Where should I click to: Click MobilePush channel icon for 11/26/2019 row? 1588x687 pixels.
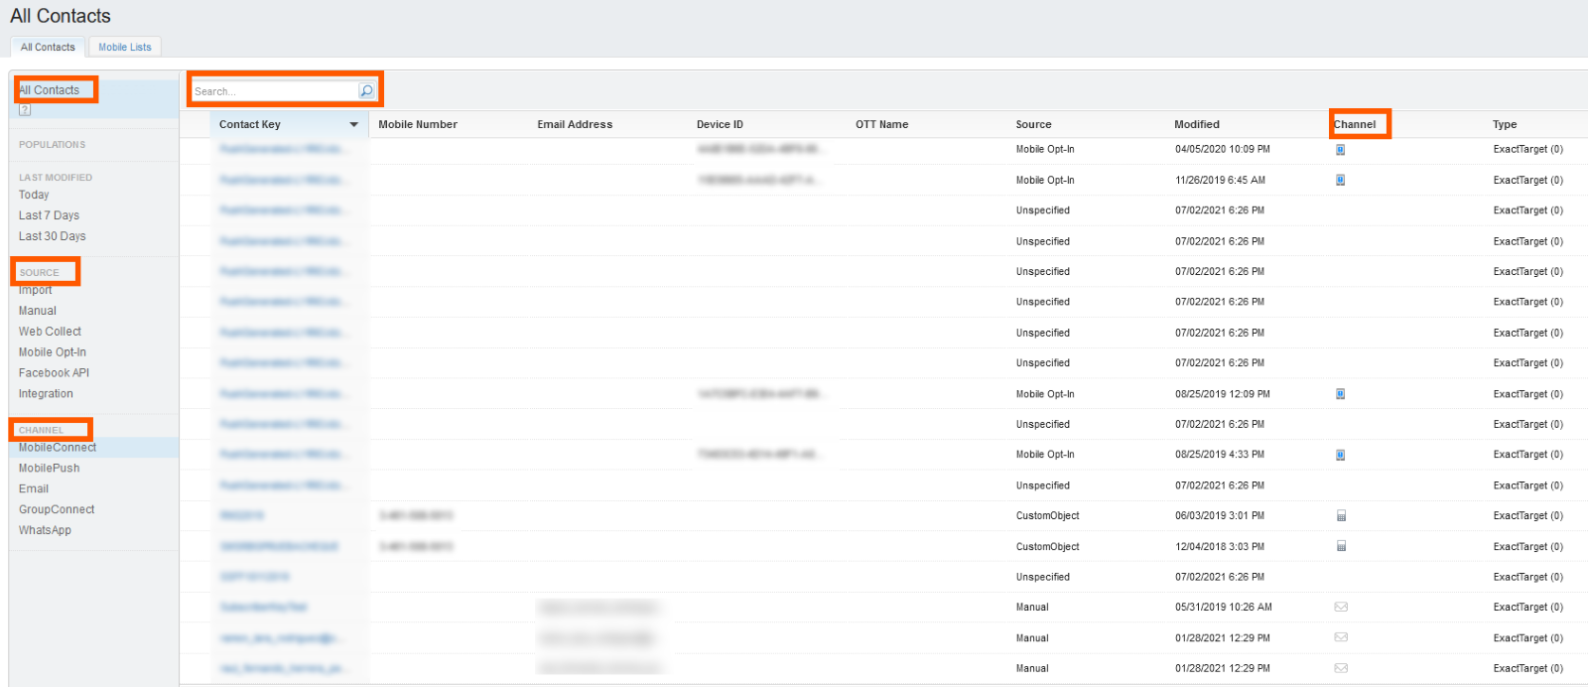[x=1340, y=181]
